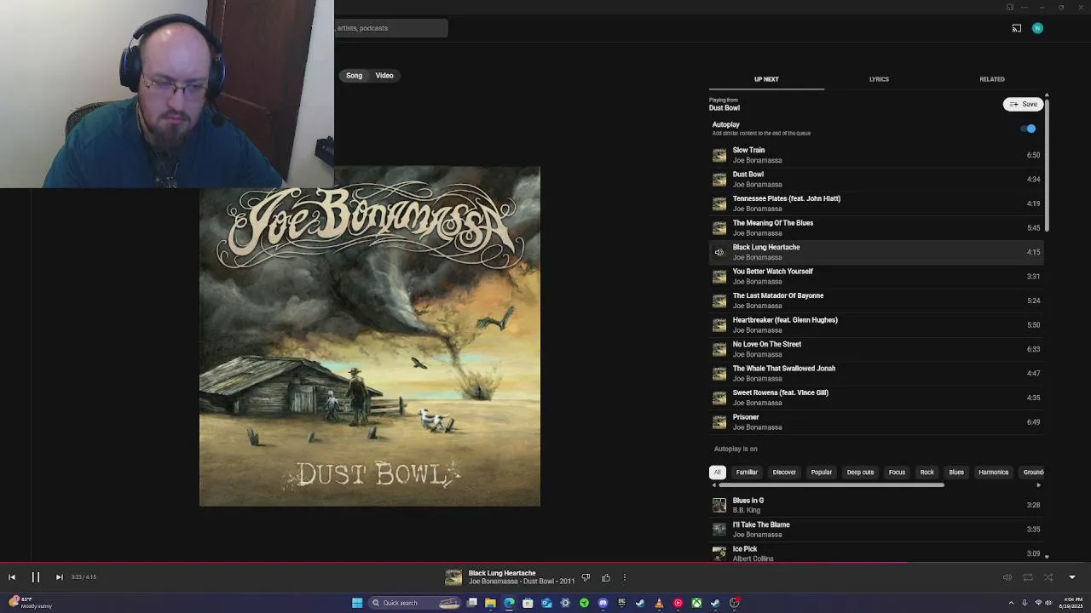
Task: Dislike Black Lung Heartache with thumbs down
Action: coord(586,578)
